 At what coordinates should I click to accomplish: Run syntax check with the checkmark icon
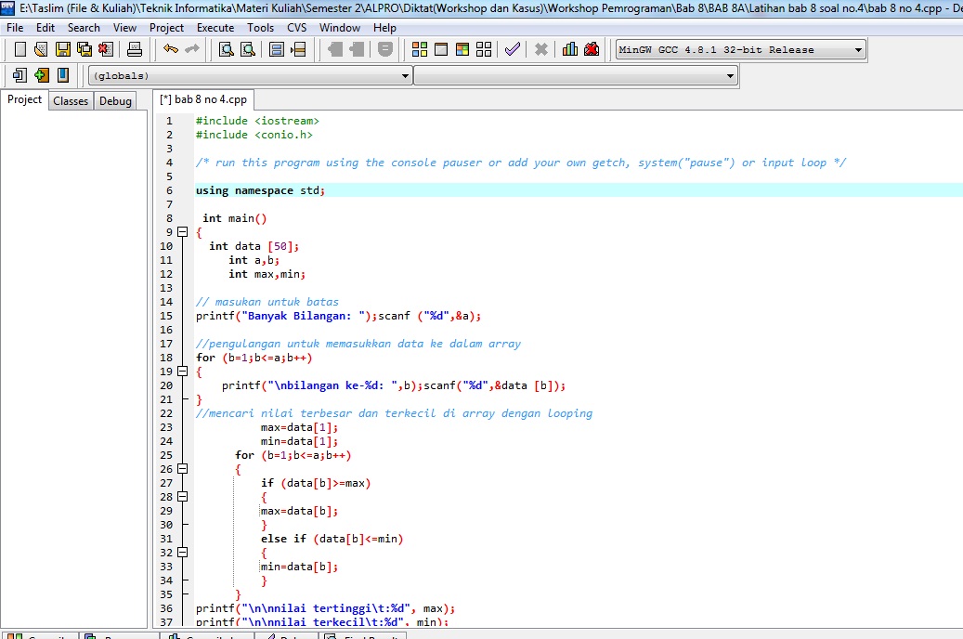coord(513,49)
